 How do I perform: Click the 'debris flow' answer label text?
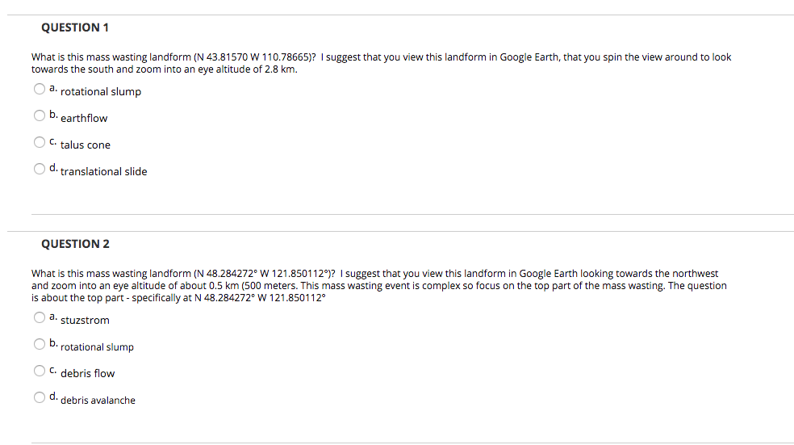88,374
